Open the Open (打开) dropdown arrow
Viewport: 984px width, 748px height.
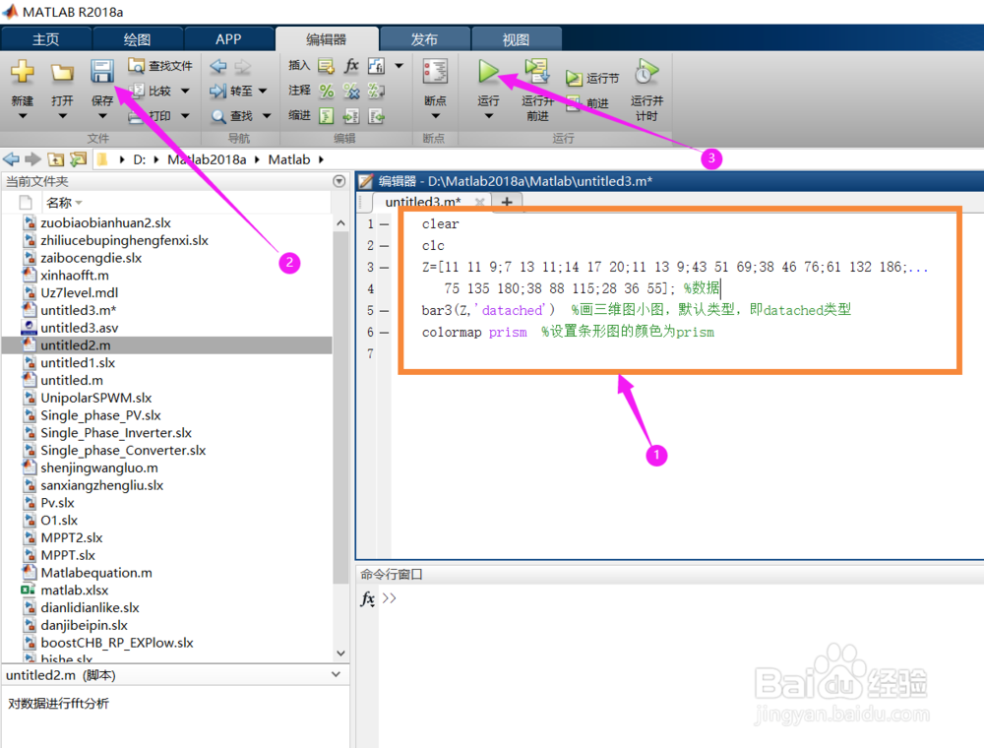tap(61, 116)
